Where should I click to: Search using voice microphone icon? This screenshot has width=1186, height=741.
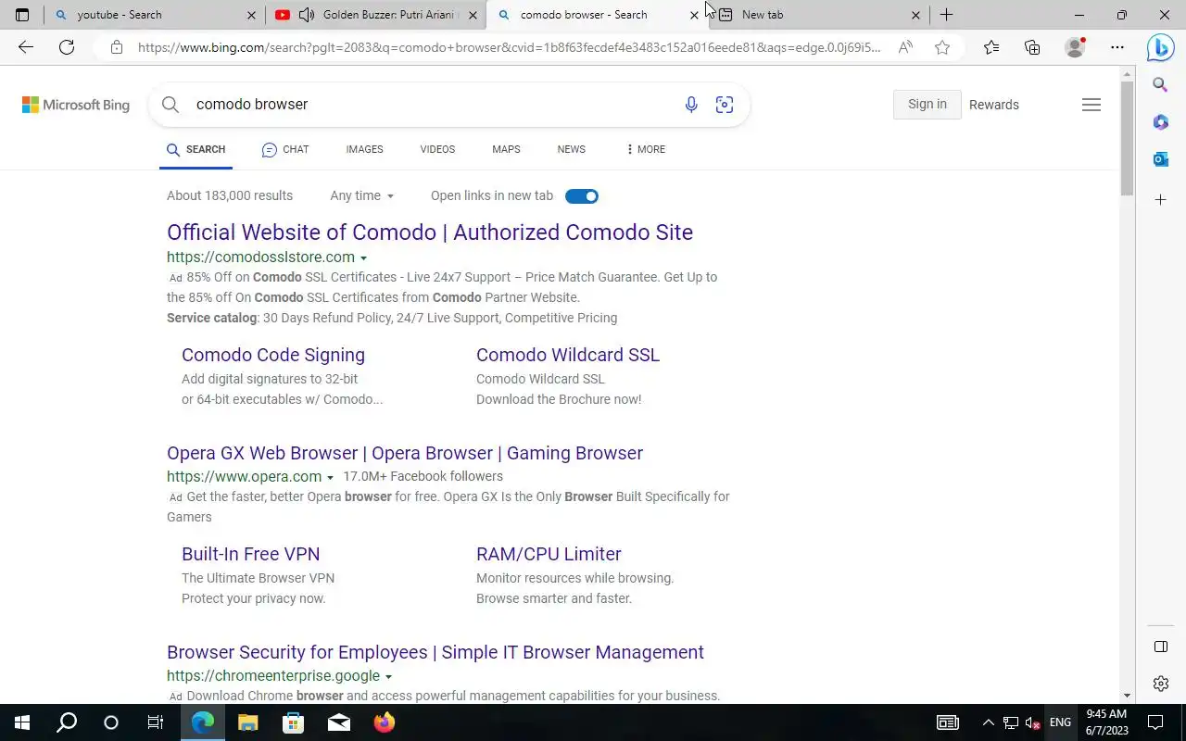pyautogui.click(x=691, y=105)
